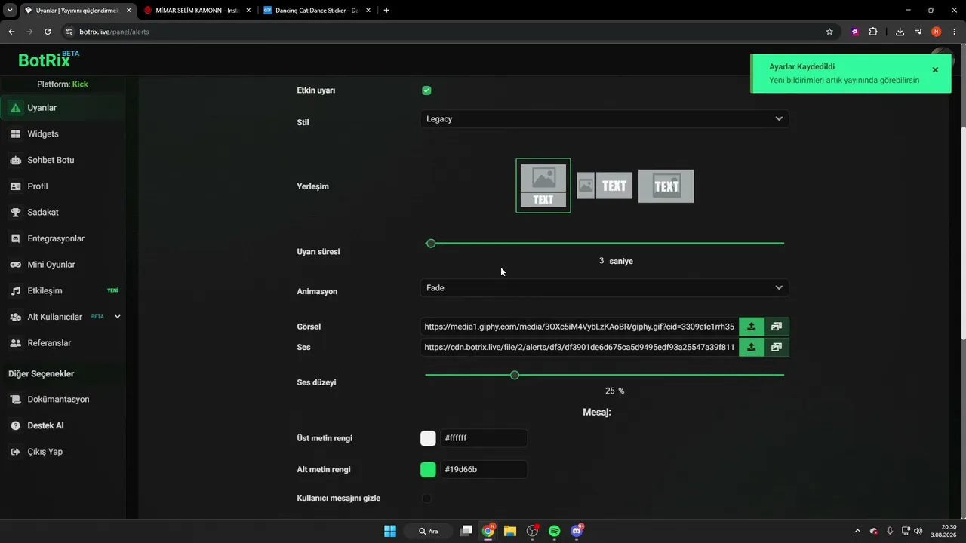The width and height of the screenshot is (966, 543).
Task: Click the Entegrasyonlar icon
Action: pyautogui.click(x=15, y=238)
